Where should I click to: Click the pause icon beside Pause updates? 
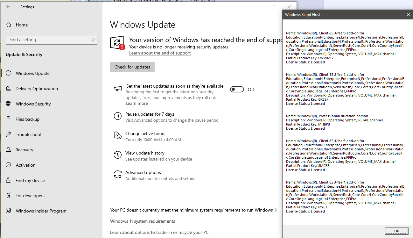pos(118,116)
